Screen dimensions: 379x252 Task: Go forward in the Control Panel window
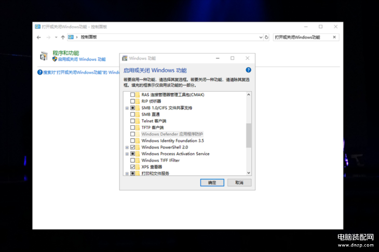coord(48,37)
